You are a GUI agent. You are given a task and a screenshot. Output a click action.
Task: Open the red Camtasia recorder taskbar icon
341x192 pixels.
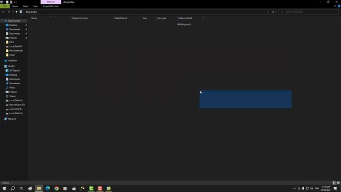click(100, 188)
